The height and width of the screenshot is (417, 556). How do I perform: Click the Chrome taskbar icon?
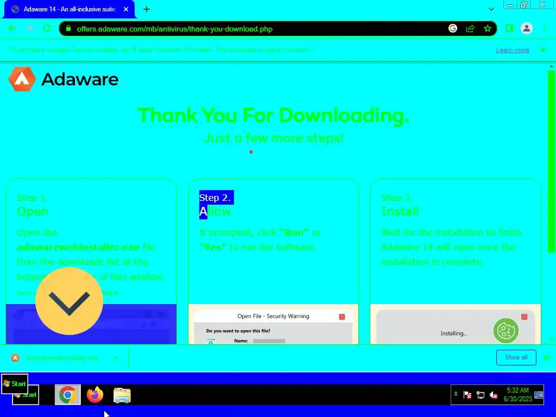(x=67, y=394)
